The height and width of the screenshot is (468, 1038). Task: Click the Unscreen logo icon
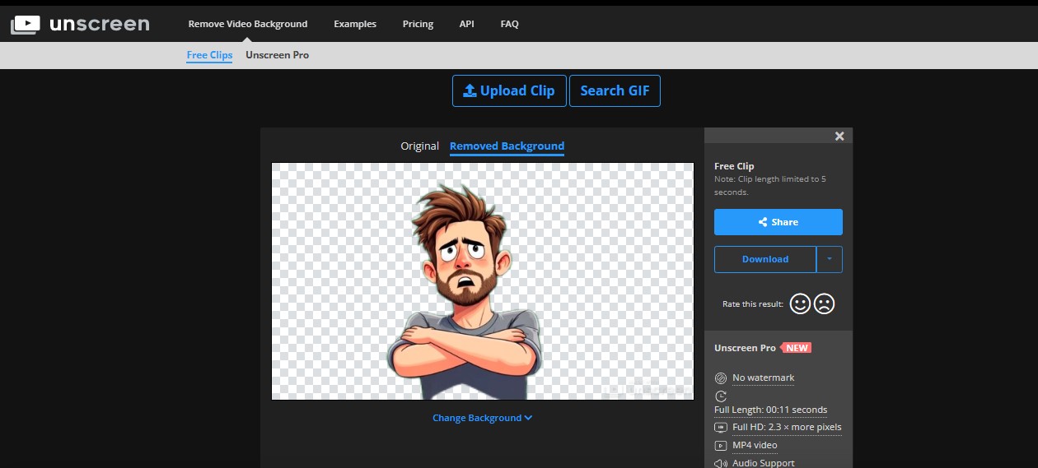pos(26,25)
